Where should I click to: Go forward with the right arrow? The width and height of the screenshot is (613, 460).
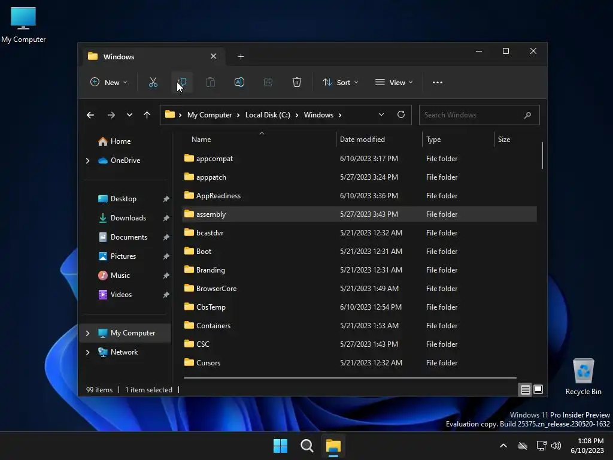[x=111, y=115]
